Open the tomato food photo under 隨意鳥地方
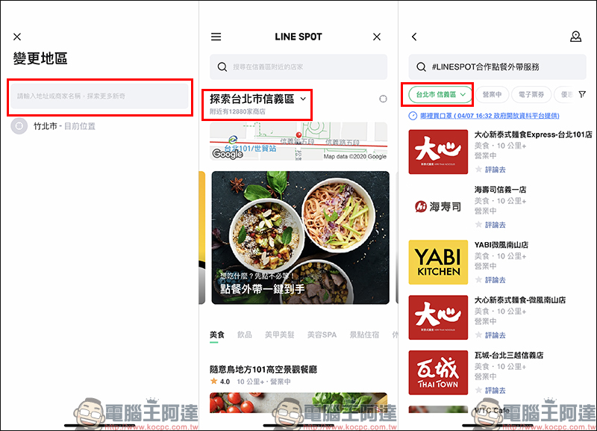 [298, 403]
